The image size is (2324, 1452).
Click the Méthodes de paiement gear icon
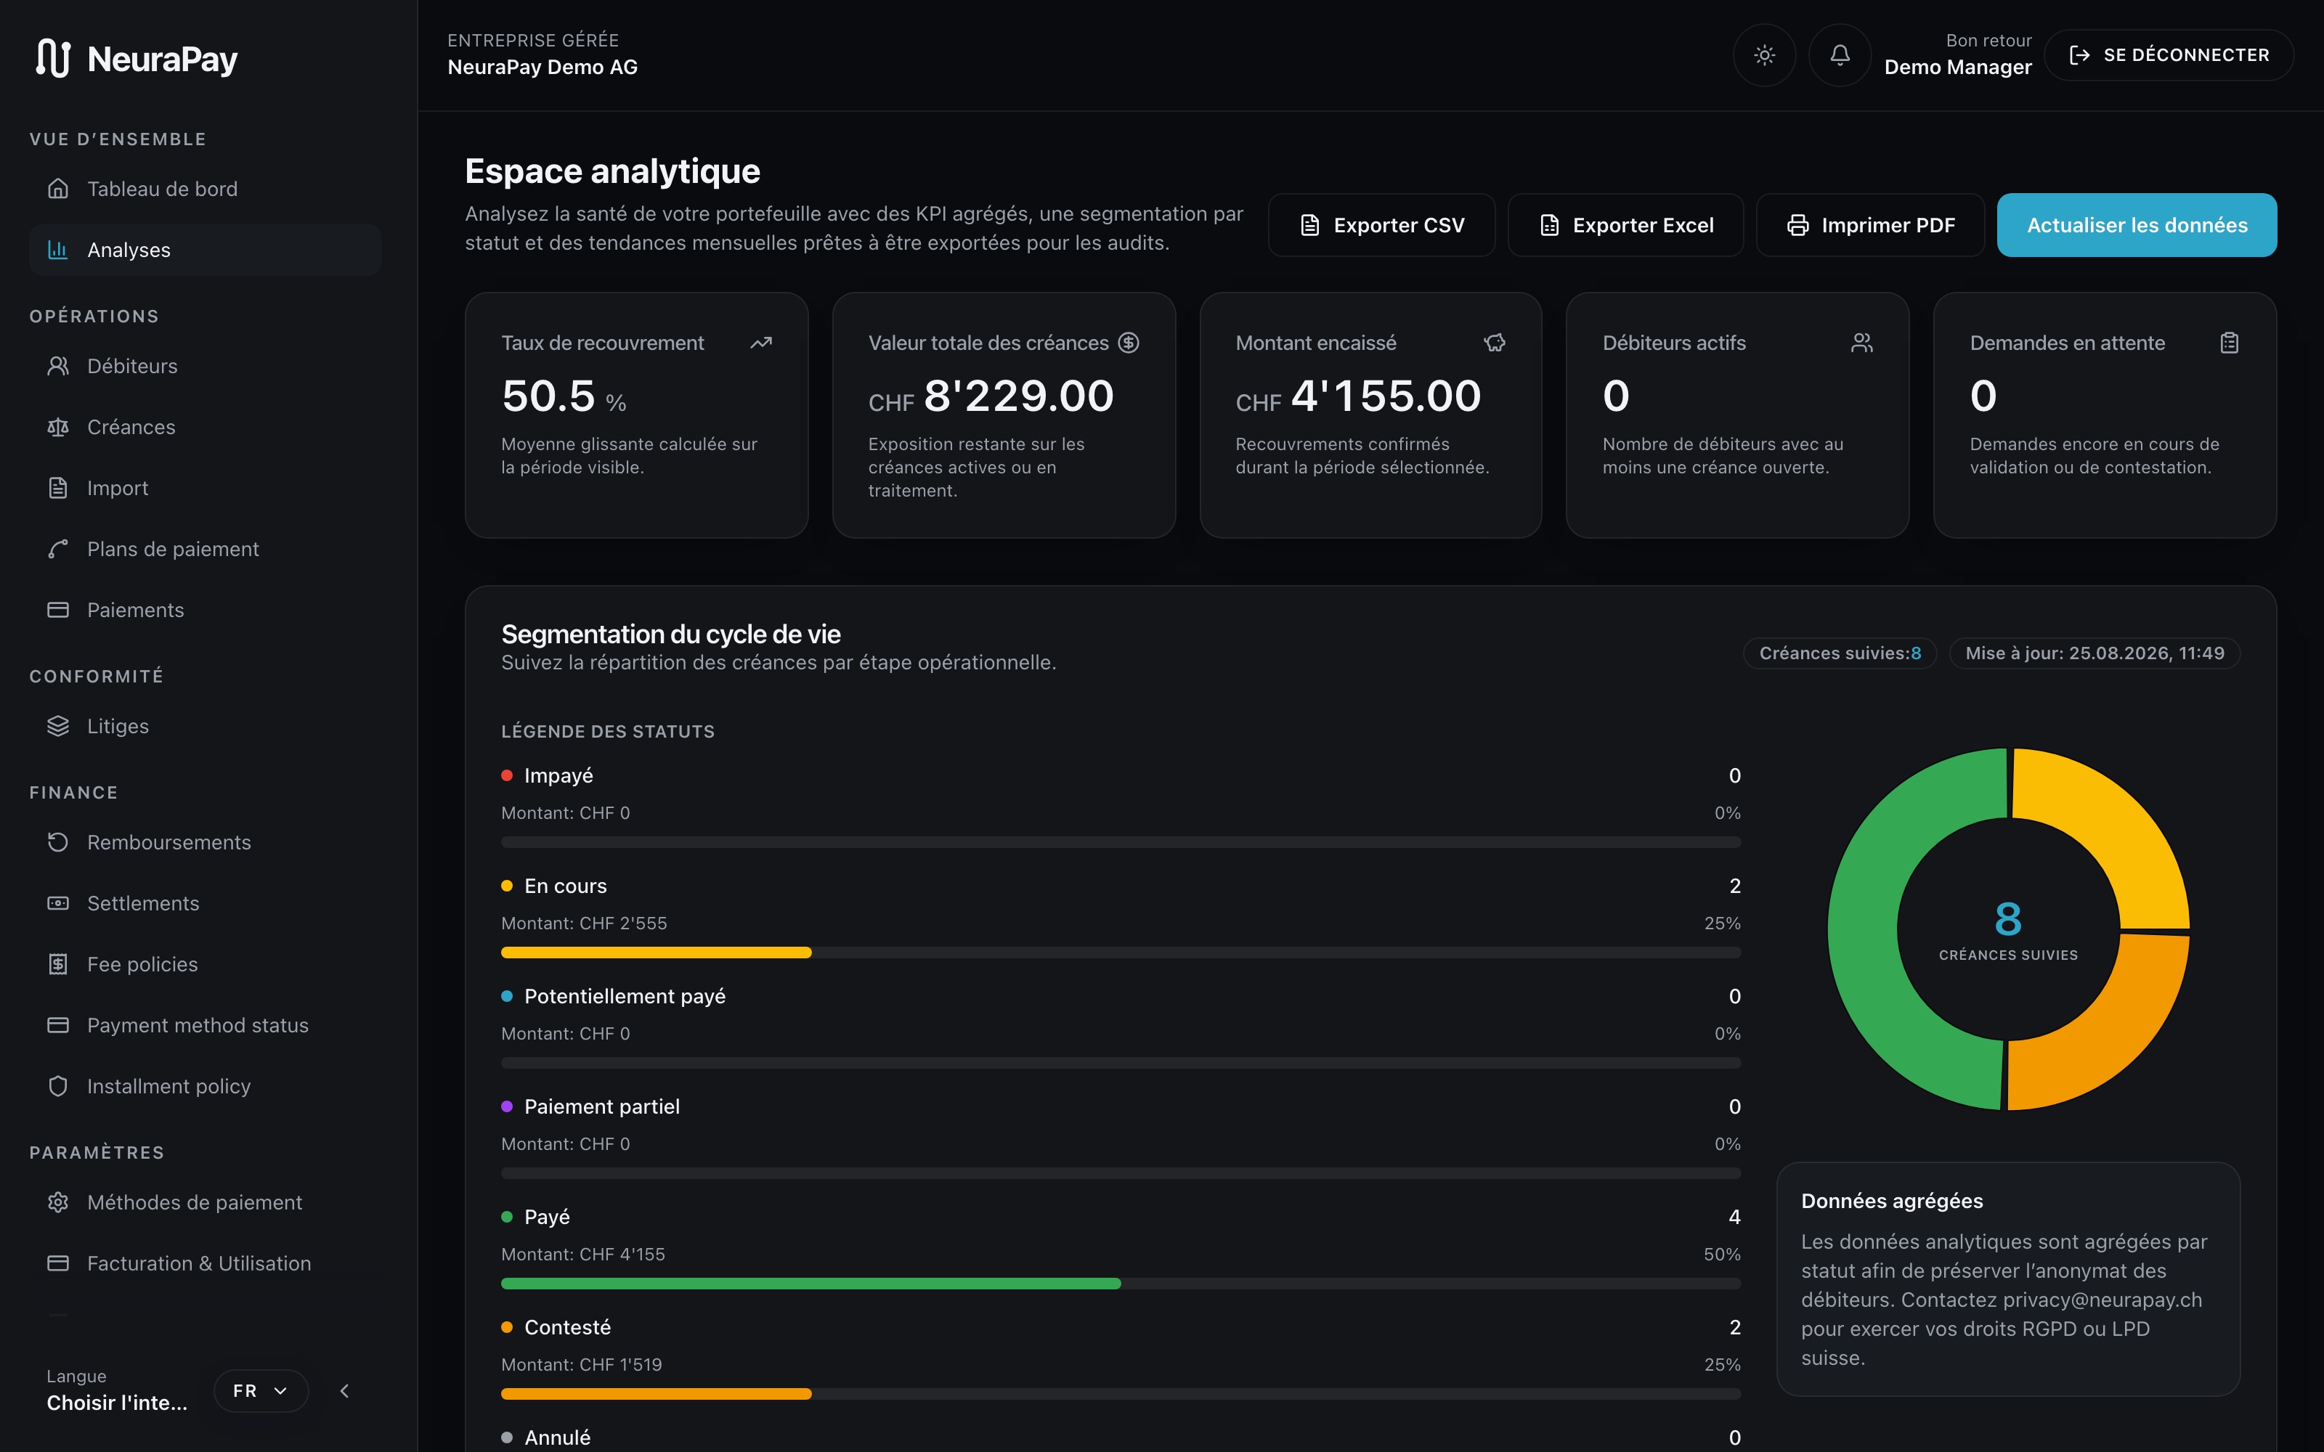coord(59,1202)
